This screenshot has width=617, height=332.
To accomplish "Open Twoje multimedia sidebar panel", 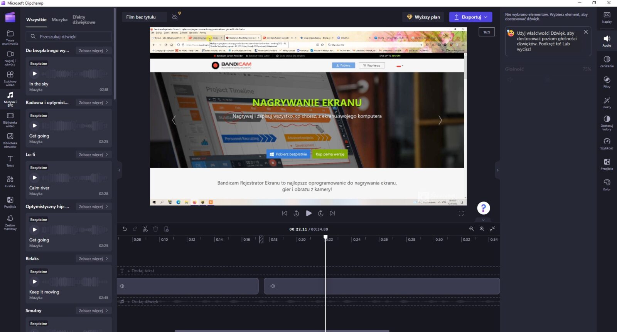I will (x=10, y=38).
